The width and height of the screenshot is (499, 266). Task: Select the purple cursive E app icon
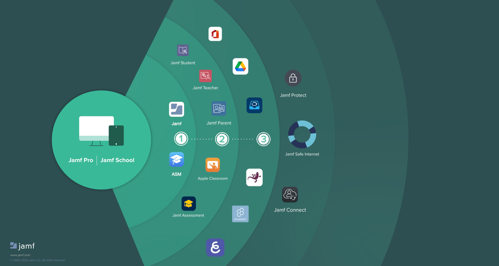click(x=215, y=247)
